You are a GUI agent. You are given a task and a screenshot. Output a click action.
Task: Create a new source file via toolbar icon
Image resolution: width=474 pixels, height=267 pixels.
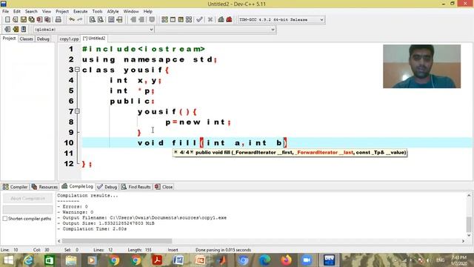coord(7,20)
